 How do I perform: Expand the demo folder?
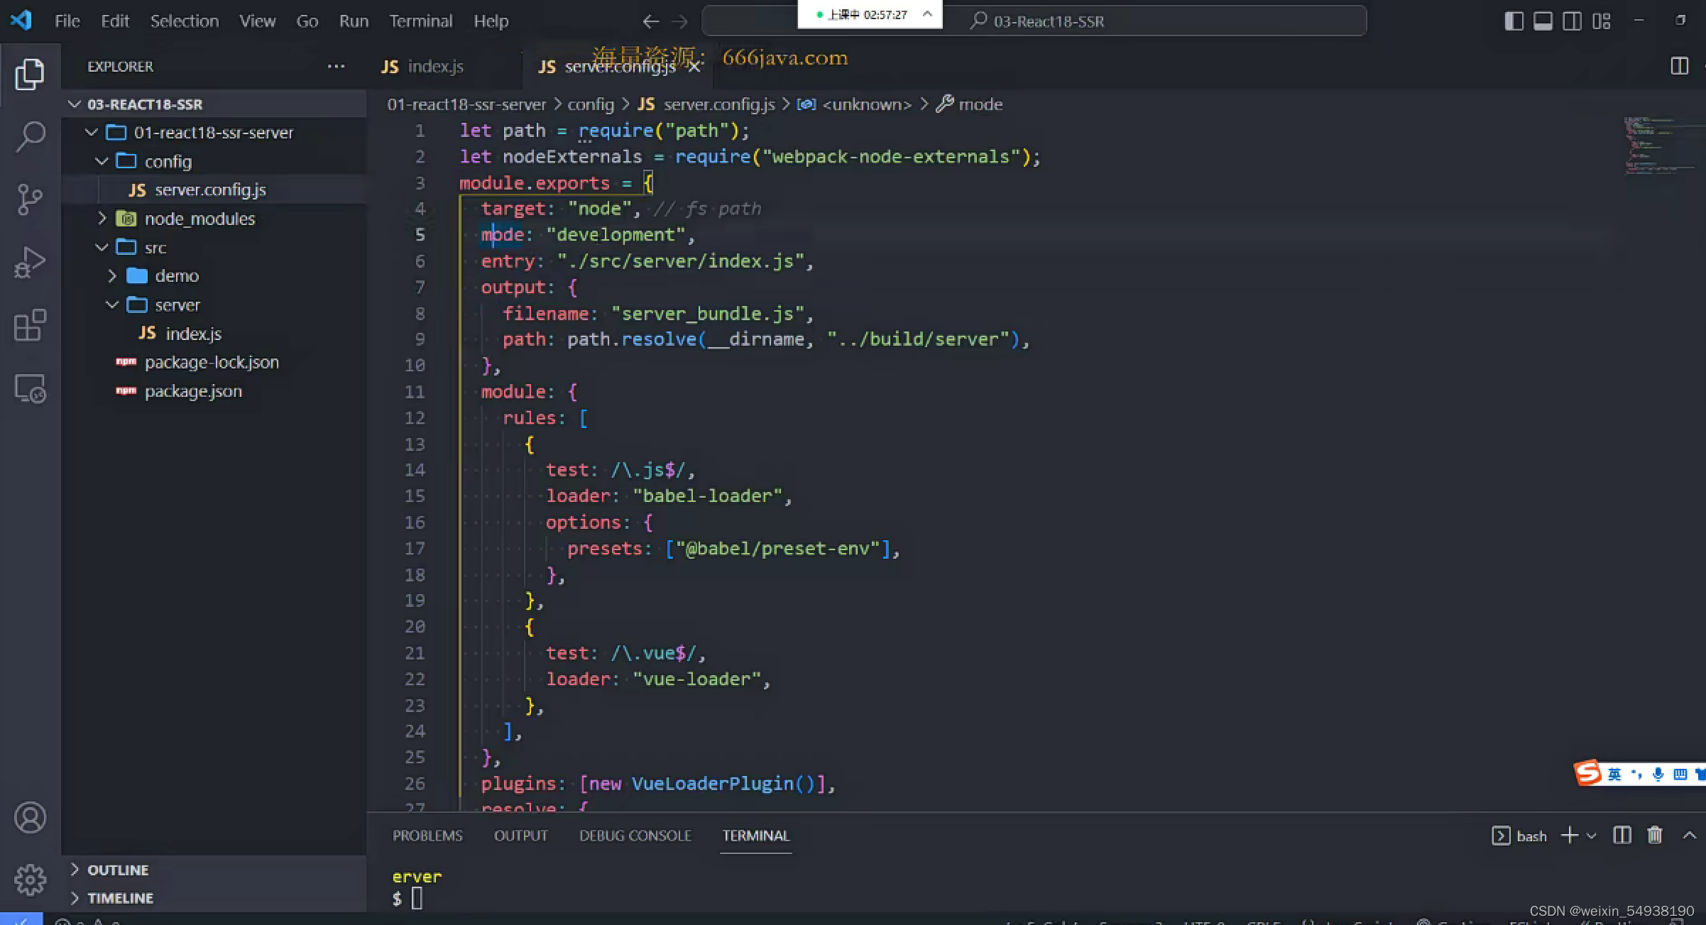pos(112,276)
